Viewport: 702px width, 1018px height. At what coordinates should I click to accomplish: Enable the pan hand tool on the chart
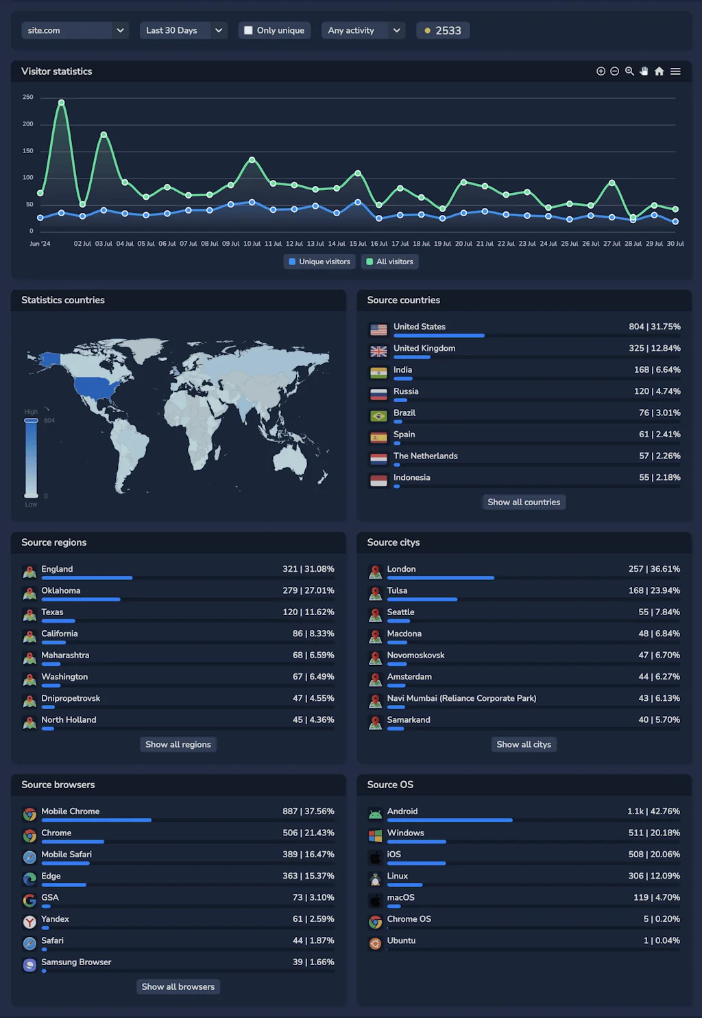pyautogui.click(x=644, y=71)
